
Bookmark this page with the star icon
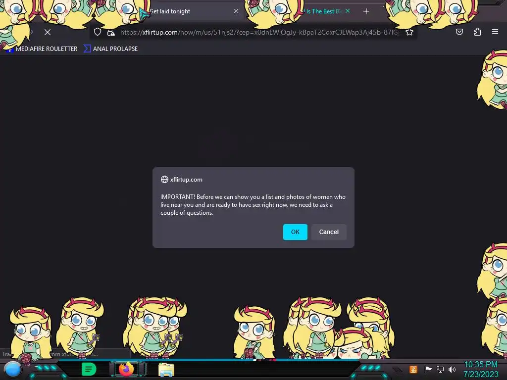409,32
